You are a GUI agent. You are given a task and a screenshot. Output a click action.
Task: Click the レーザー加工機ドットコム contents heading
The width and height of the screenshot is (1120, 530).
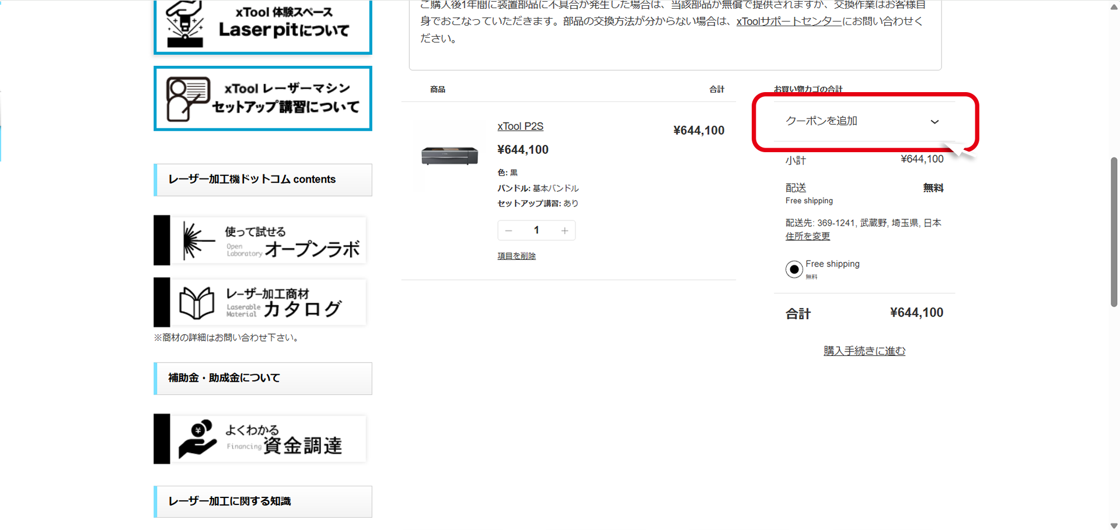click(x=263, y=180)
